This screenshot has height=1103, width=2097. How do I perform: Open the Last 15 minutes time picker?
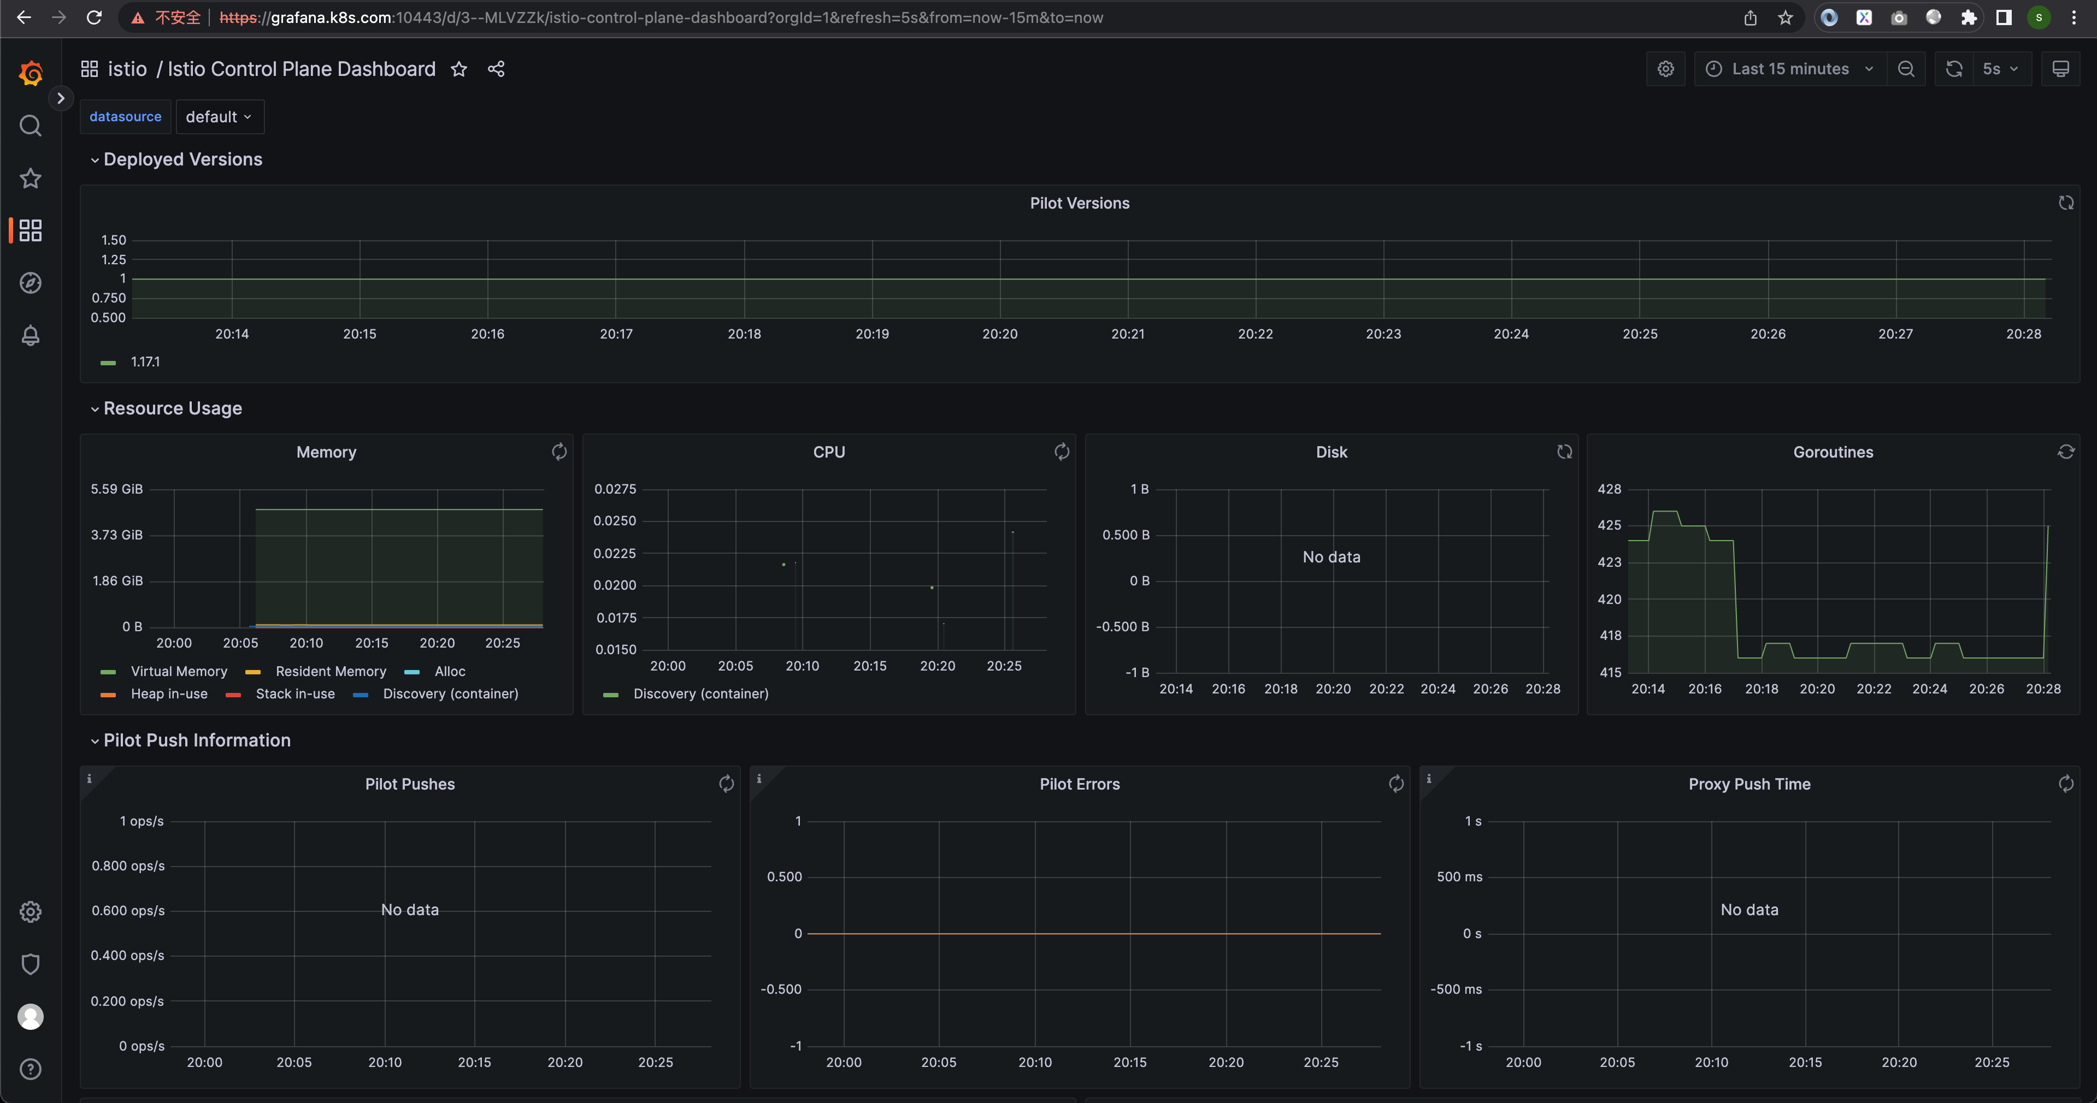[x=1790, y=69]
